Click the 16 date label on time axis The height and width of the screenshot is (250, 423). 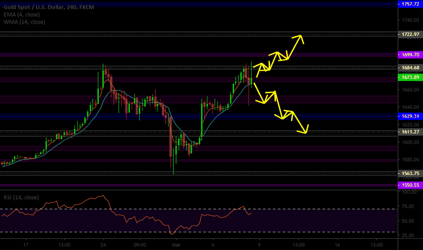337,245
